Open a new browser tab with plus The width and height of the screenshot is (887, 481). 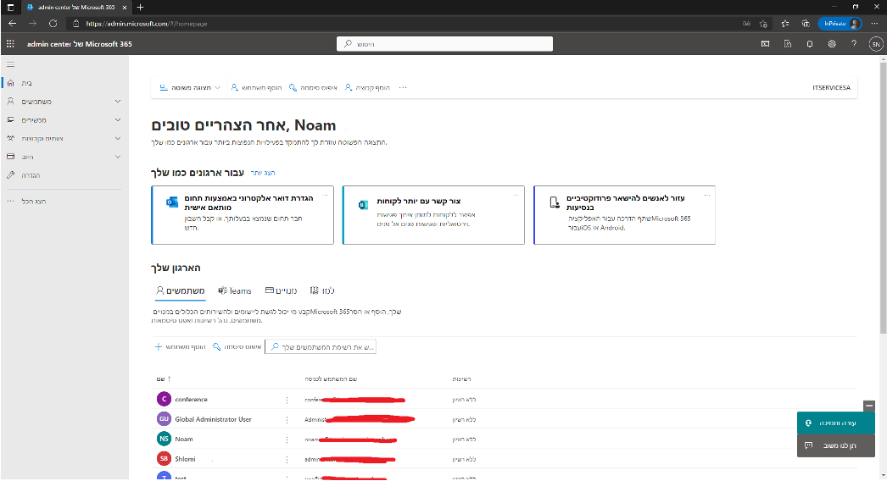(x=140, y=8)
